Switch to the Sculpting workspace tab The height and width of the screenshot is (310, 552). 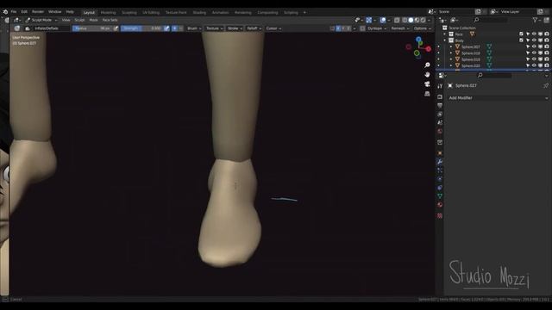(x=129, y=12)
